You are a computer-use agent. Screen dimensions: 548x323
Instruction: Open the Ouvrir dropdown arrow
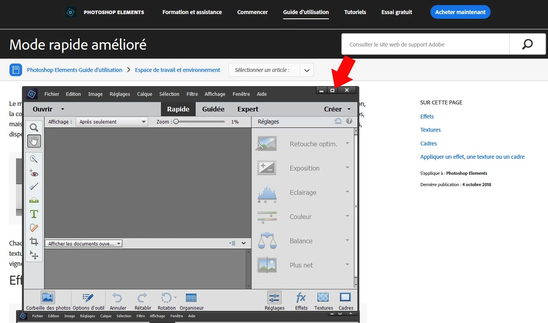coord(62,109)
